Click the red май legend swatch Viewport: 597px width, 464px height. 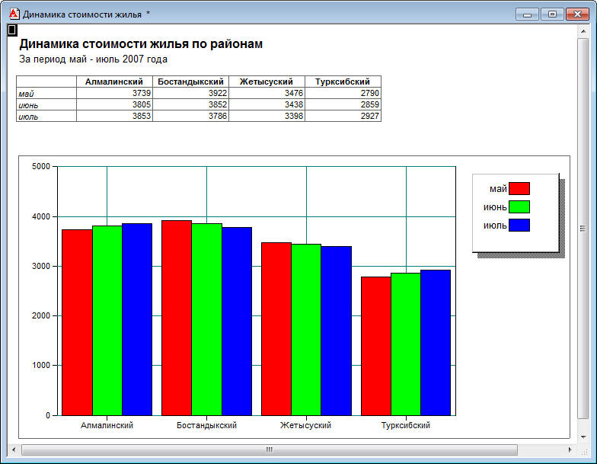point(519,189)
